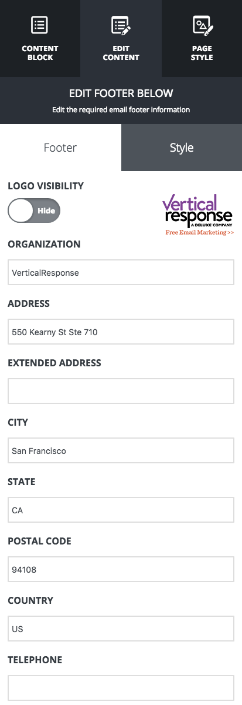The width and height of the screenshot is (242, 705).
Task: Click the Address field with 550 Kearny
Action: [121, 332]
